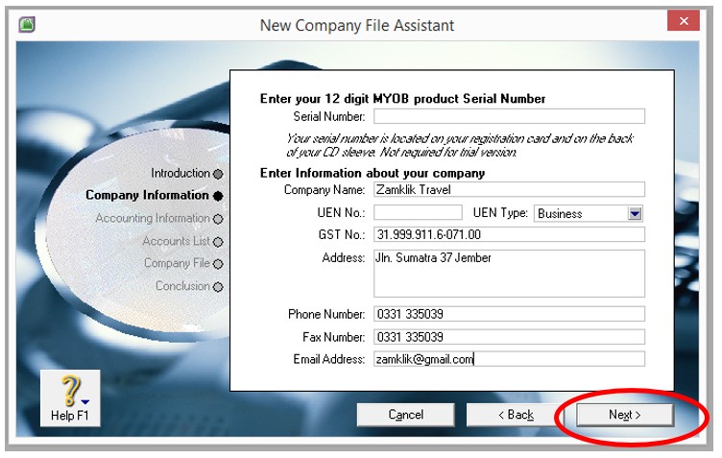Select the Accounts List step
This screenshot has width=722, height=458.
coord(182,241)
